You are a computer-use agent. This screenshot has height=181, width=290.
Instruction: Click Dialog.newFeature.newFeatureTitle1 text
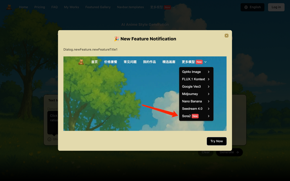tap(90, 50)
